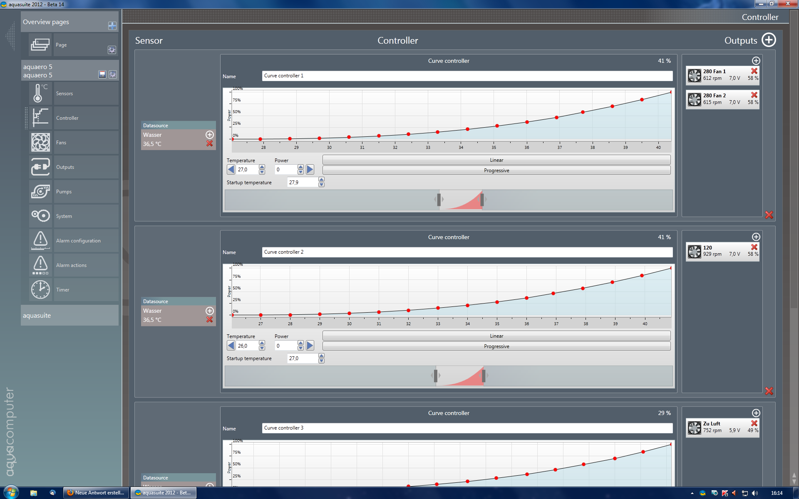The height and width of the screenshot is (499, 799).
Task: Open the Alarm configuration icon
Action: pyautogui.click(x=40, y=240)
